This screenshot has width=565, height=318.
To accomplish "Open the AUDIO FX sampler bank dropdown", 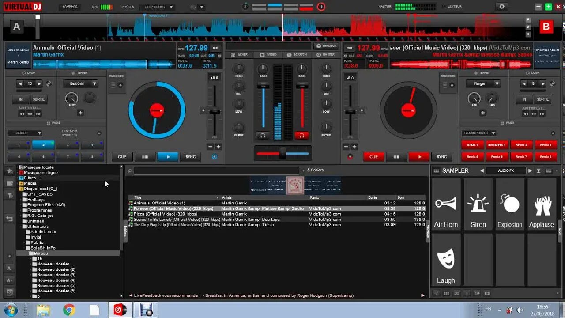I will point(506,171).
